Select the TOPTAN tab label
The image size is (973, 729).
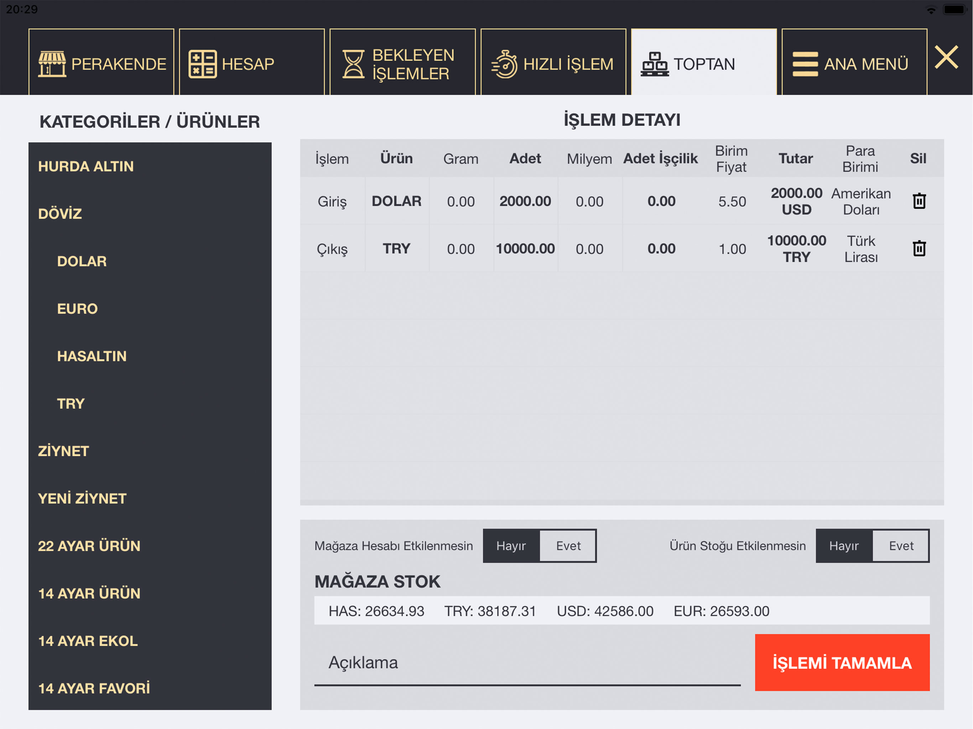(704, 64)
